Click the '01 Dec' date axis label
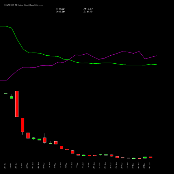174x174 pixels. 133,166
